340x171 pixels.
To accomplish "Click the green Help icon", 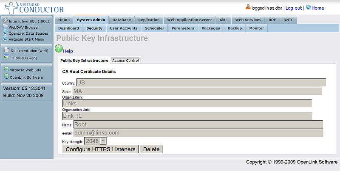I will 59,49.
